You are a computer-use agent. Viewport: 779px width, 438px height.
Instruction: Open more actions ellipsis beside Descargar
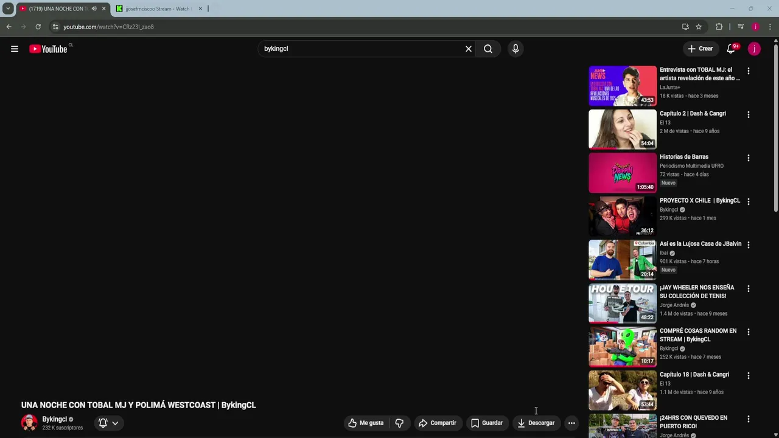[x=571, y=423]
